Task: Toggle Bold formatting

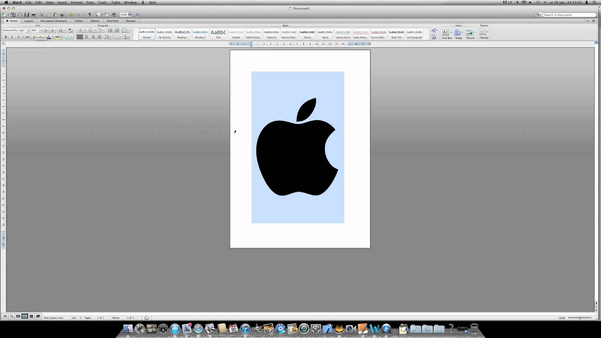Action: point(6,37)
